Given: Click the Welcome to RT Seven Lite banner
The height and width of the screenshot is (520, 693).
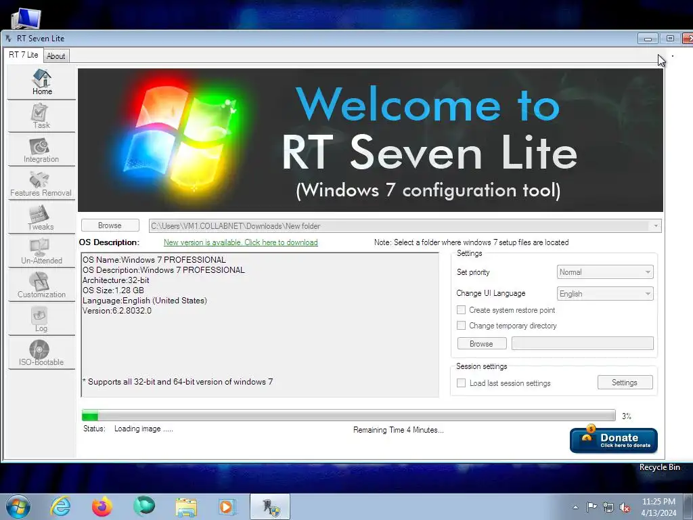Looking at the screenshot, I should [x=370, y=139].
